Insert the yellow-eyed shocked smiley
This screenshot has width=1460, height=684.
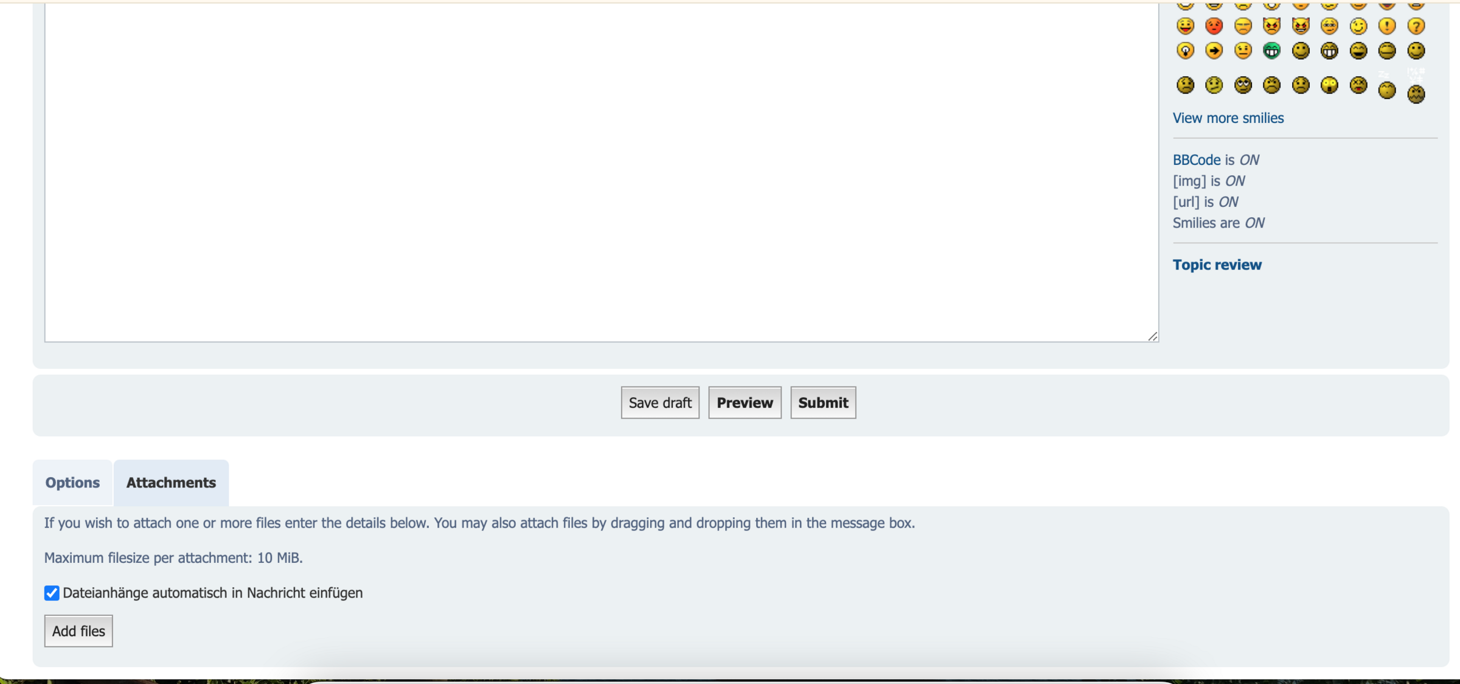point(1329,85)
